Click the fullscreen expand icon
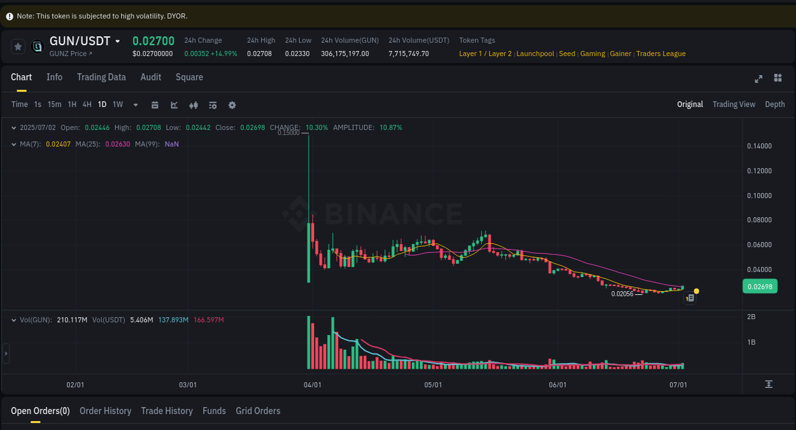 click(x=758, y=79)
